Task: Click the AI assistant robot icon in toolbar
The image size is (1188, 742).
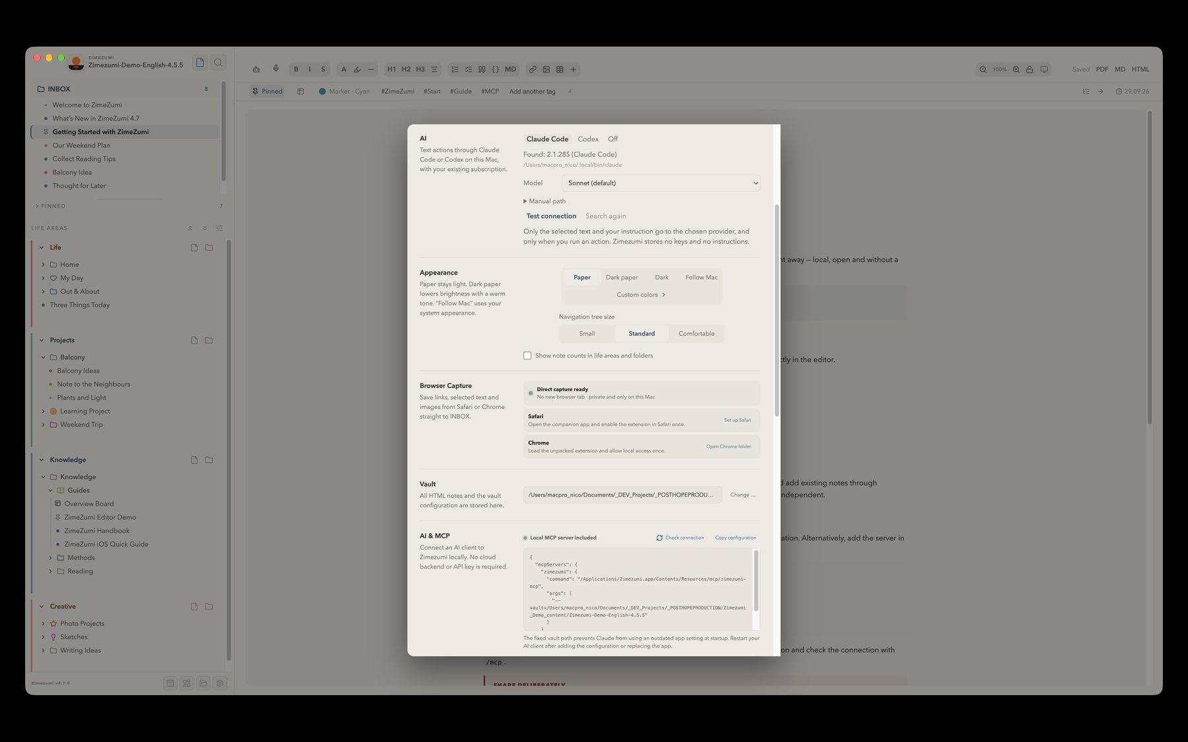Action: [256, 69]
